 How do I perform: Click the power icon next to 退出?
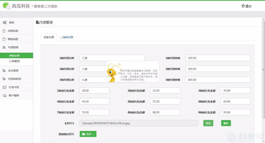click(243, 6)
